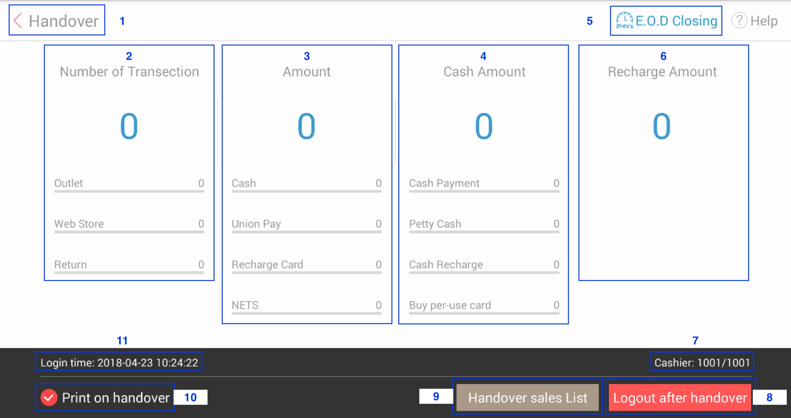Select the Web Store row
Viewport: 791px width, 418px height.
[x=129, y=224]
